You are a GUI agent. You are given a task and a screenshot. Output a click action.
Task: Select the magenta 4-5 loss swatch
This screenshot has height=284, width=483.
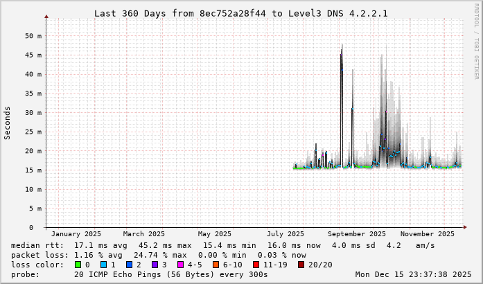[181, 265]
